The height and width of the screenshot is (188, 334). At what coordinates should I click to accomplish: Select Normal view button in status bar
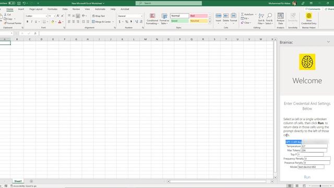pyautogui.click(x=290, y=186)
